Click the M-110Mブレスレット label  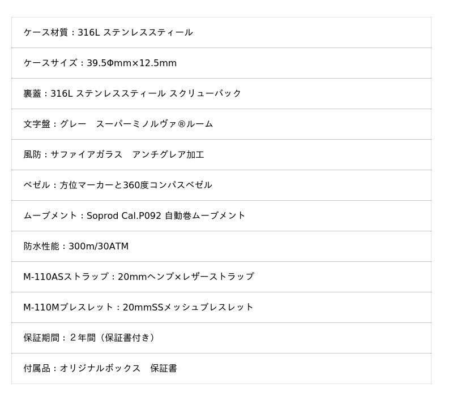(68, 308)
